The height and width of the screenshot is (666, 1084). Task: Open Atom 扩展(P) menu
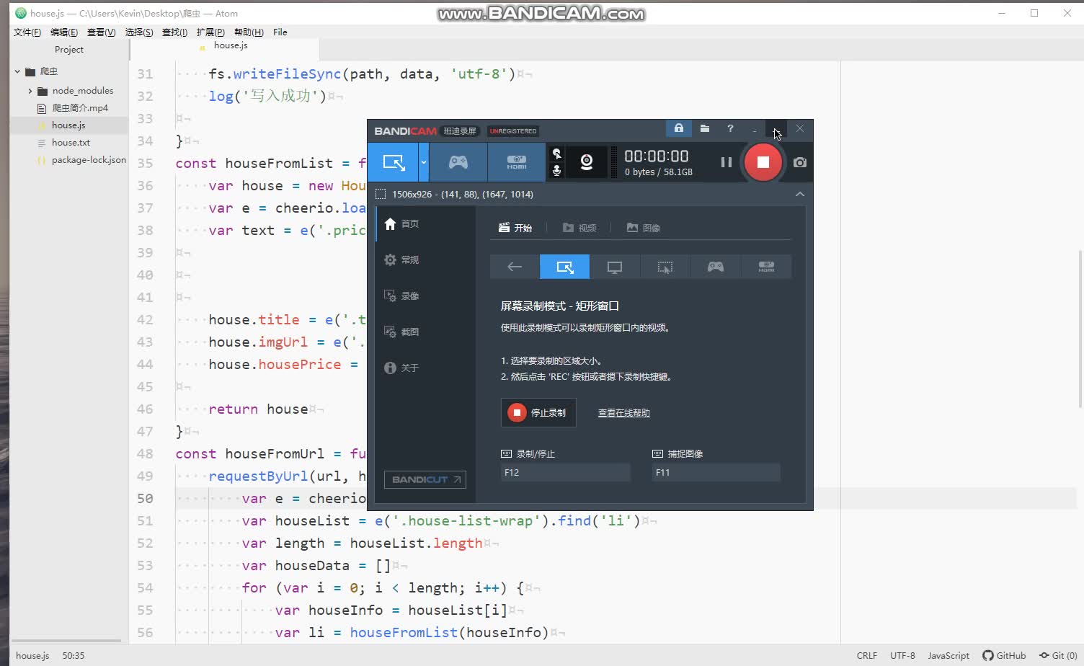click(x=210, y=32)
